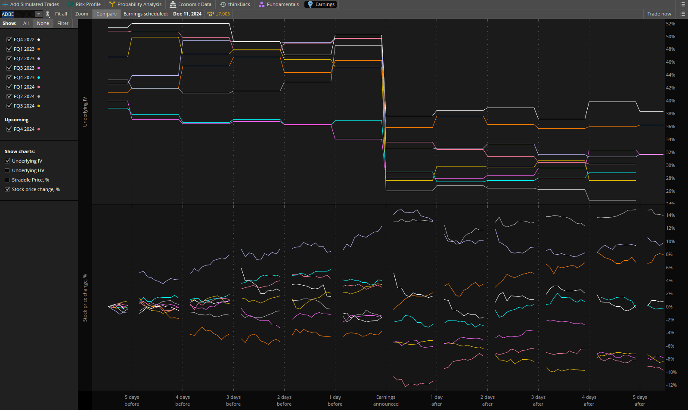Click the Economic Data building icon
This screenshot has height=410, width=688.
[173, 4]
